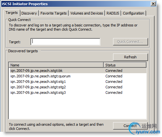Viewport: 162px width, 137px height.
Task: Switch to the Configuration tab
Action: [x=133, y=13]
